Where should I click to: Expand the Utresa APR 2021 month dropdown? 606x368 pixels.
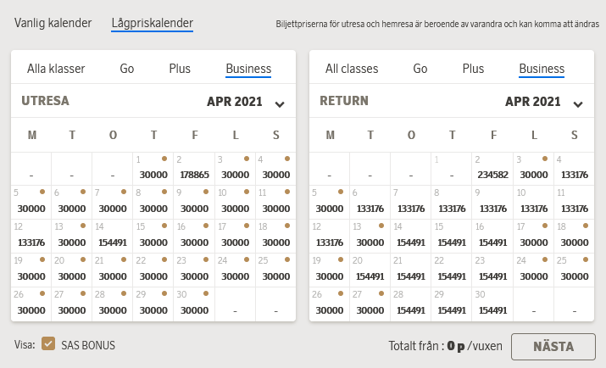(x=280, y=104)
